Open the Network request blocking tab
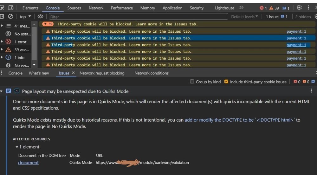The width and height of the screenshot is (317, 175). tap(102, 73)
